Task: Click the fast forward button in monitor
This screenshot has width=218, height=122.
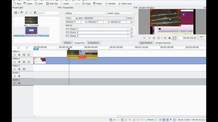Action: click(x=165, y=38)
